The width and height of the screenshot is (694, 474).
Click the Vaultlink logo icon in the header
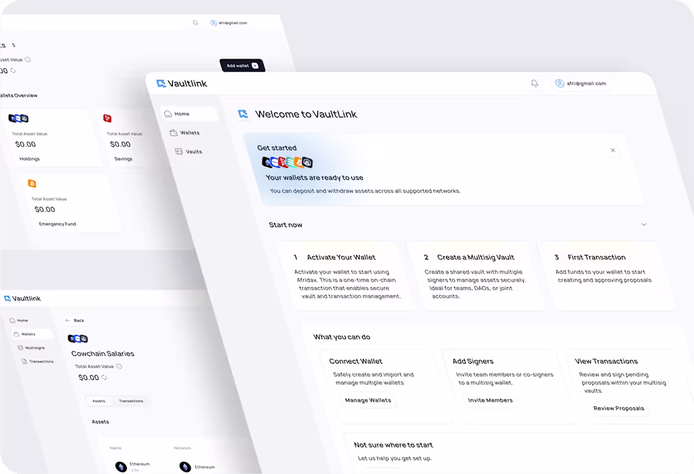pos(160,82)
